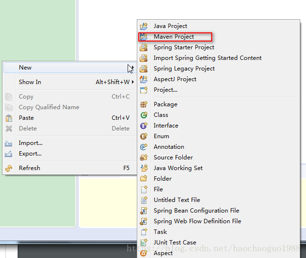This screenshot has width=306, height=258.
Task: Choose AspectJ Project entry
Action: (219, 79)
